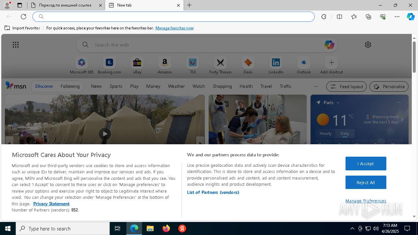Click the Feed layout button
The image size is (418, 235).
[346, 86]
